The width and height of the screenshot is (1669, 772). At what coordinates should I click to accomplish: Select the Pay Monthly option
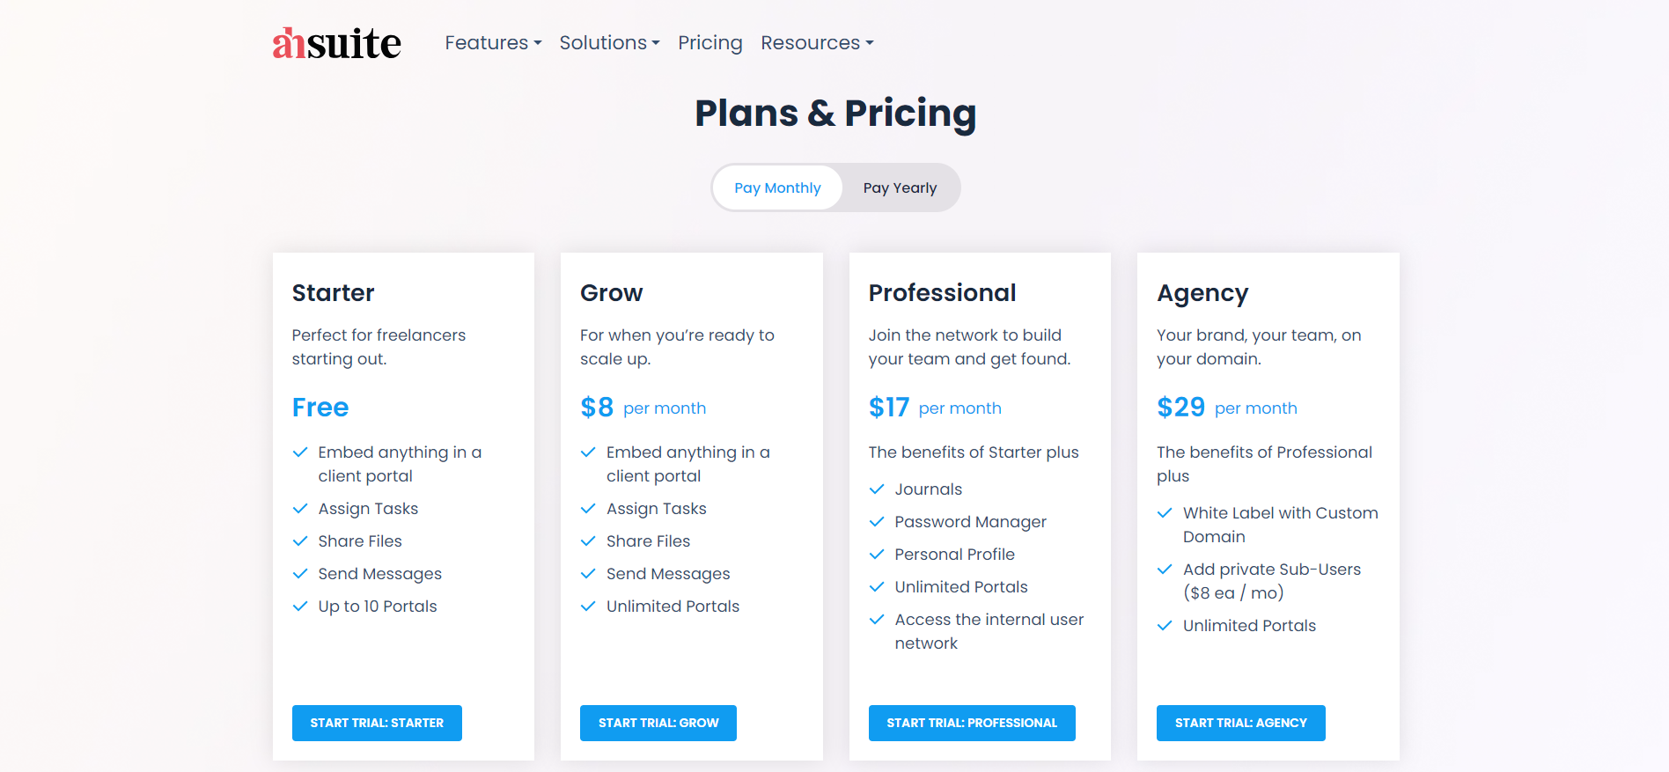point(777,187)
